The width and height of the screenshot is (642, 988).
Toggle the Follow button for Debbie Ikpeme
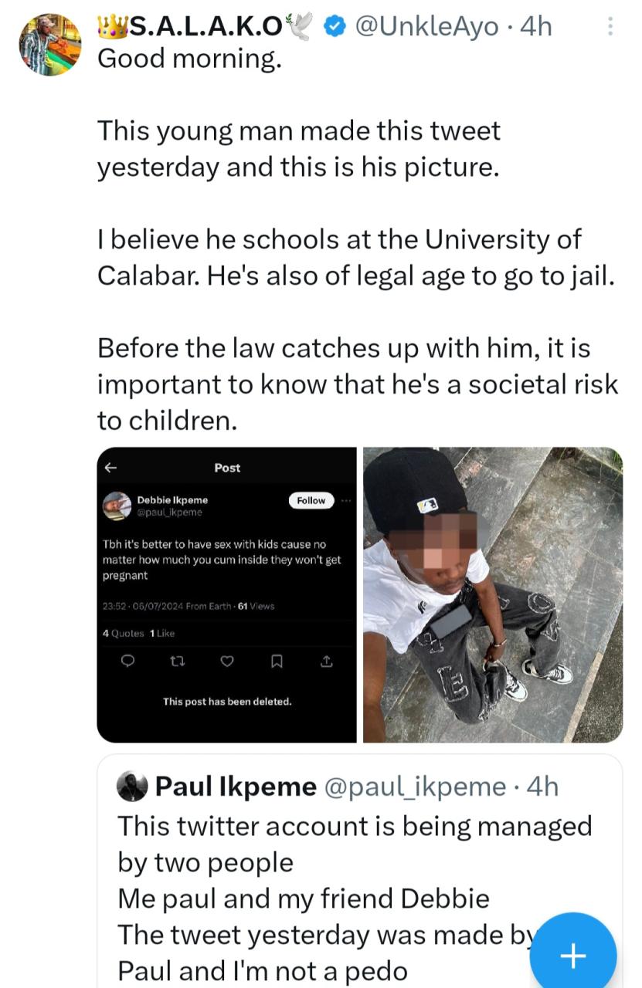[311, 500]
